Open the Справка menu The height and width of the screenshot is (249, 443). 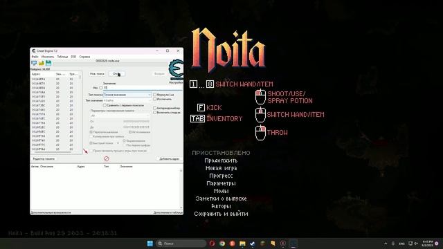click(x=84, y=57)
